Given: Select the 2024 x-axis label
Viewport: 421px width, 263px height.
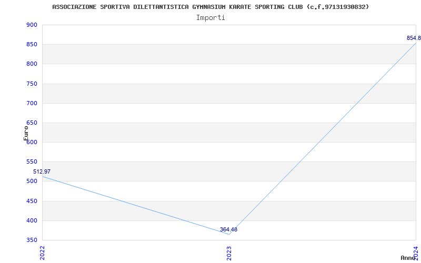Looking at the screenshot, I should [x=416, y=253].
